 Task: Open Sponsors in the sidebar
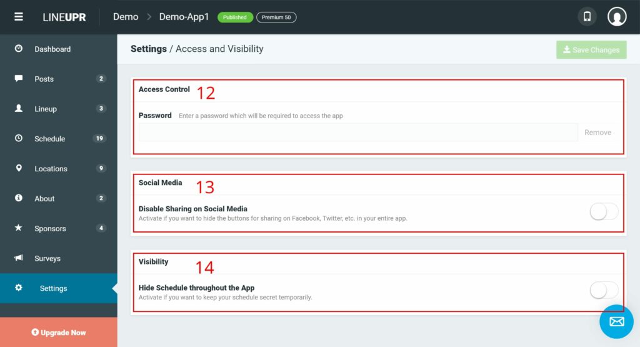click(x=58, y=228)
